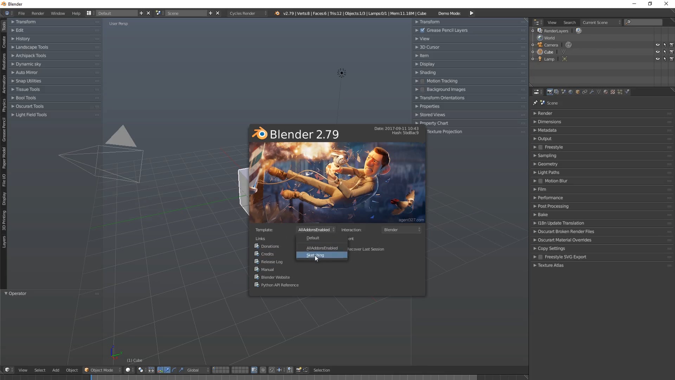Click the Lamp bulb icon in outliner
This screenshot has height=380, width=675.
pos(540,59)
